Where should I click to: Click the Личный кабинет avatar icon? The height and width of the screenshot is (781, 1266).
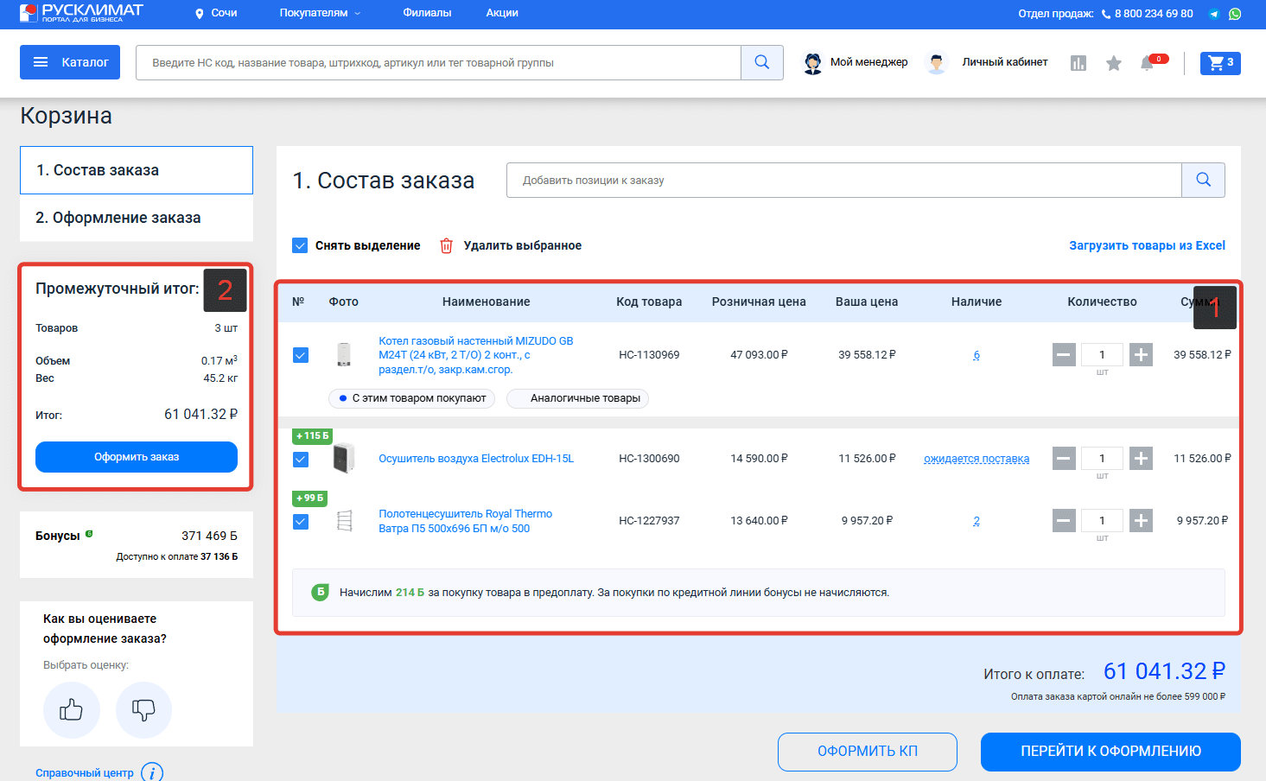(x=937, y=63)
